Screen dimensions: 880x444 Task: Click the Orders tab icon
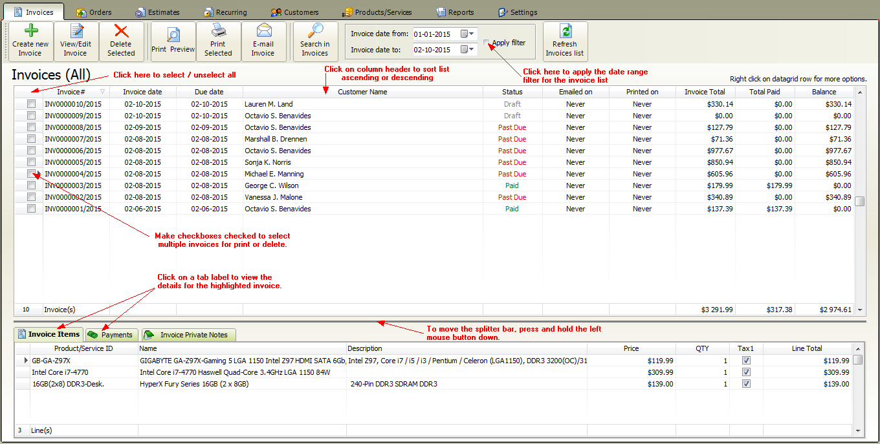point(82,12)
